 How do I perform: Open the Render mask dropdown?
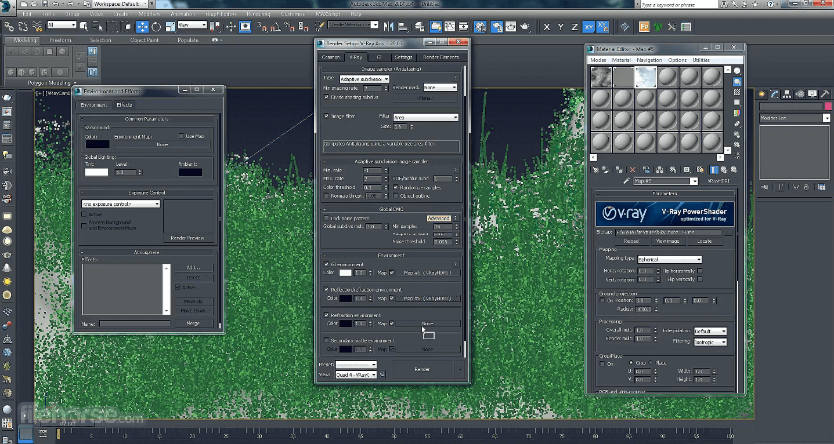pos(440,88)
